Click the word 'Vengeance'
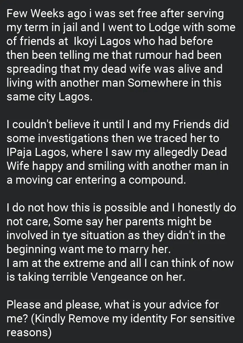 pos(119,277)
